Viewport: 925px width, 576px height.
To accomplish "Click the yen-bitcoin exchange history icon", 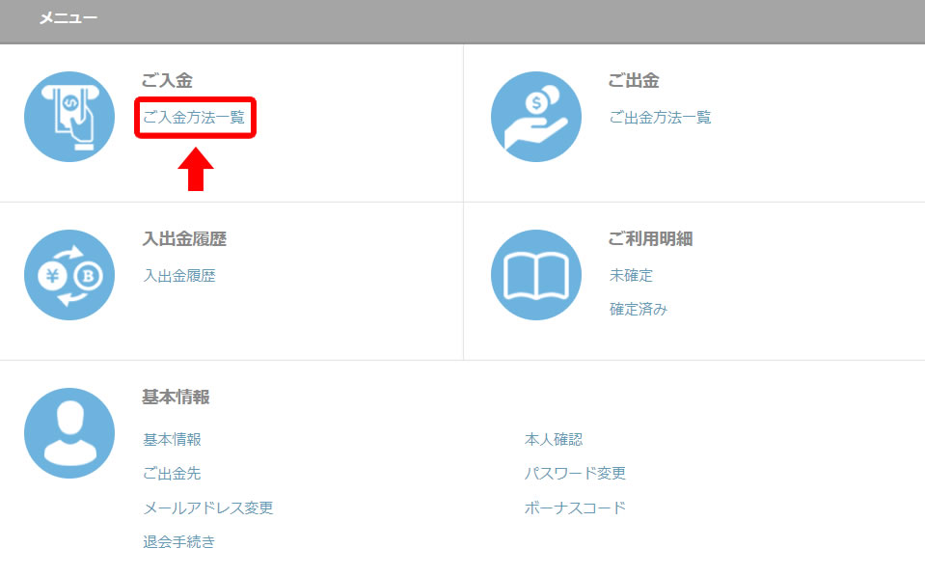I will tap(69, 275).
